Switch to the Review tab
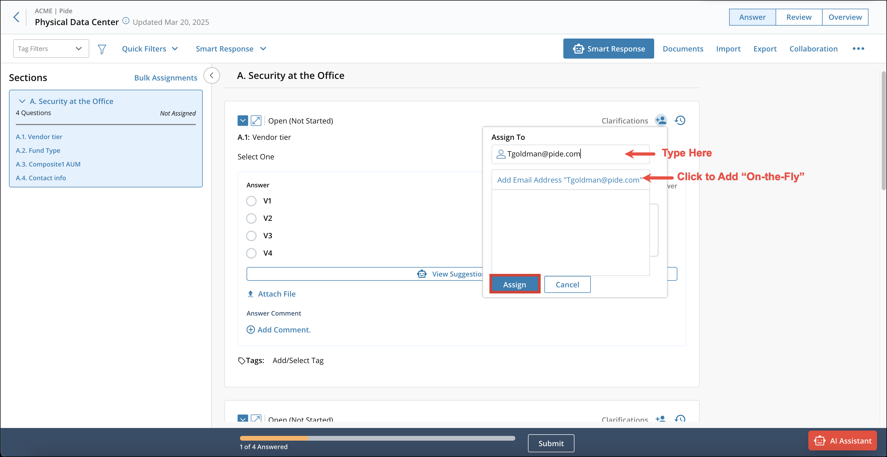 [799, 17]
